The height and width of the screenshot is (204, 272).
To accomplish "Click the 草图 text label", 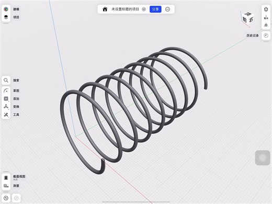I will [x=16, y=90].
